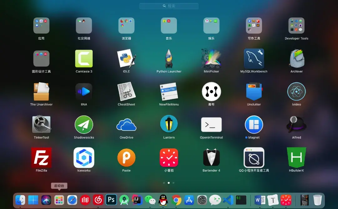
Task: Open the Archiver backpack icon
Action: click(296, 58)
